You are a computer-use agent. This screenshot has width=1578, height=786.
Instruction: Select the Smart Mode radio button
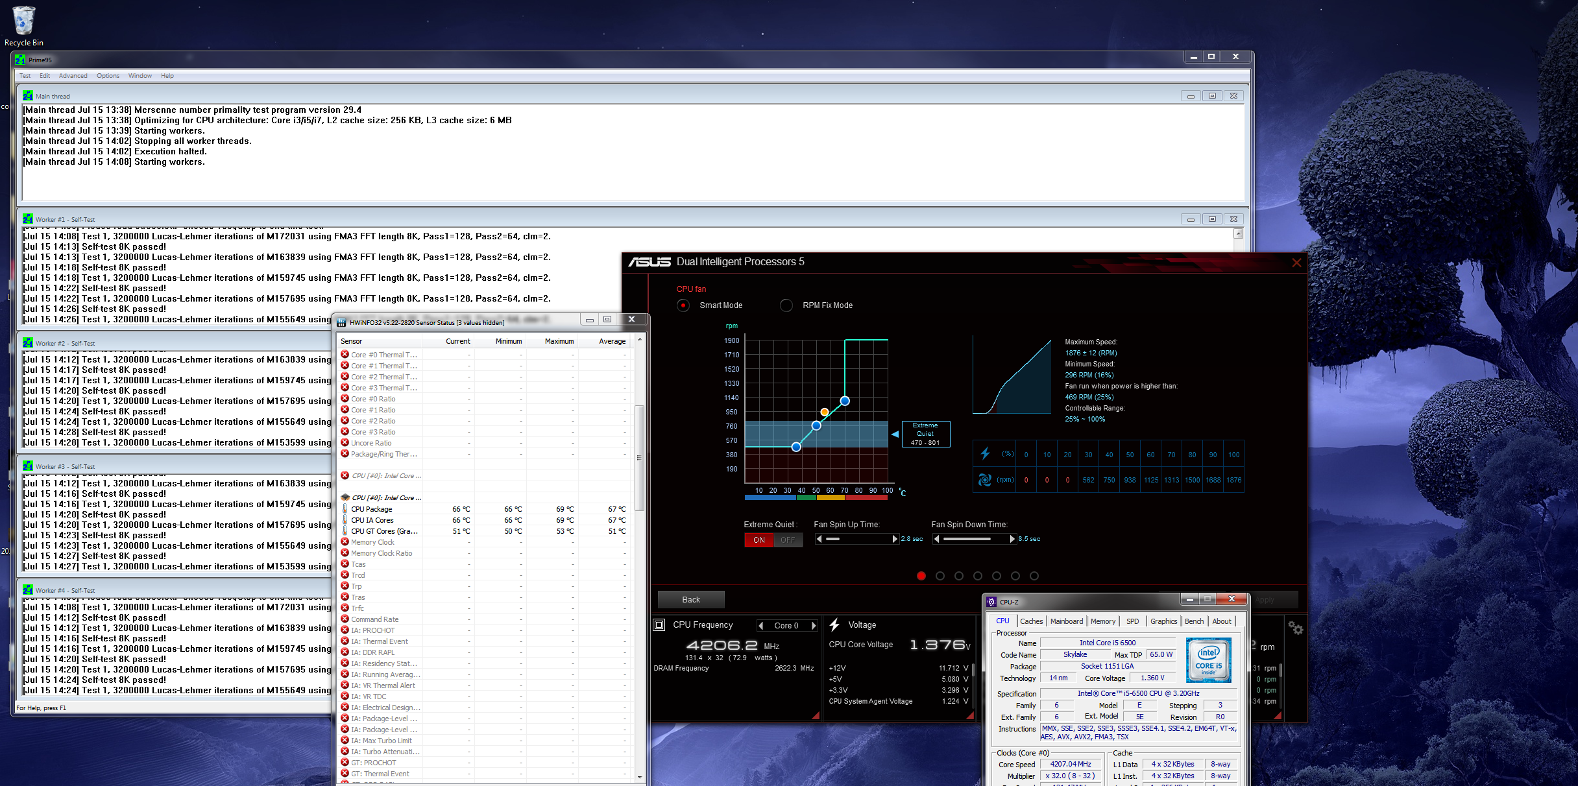(x=683, y=305)
